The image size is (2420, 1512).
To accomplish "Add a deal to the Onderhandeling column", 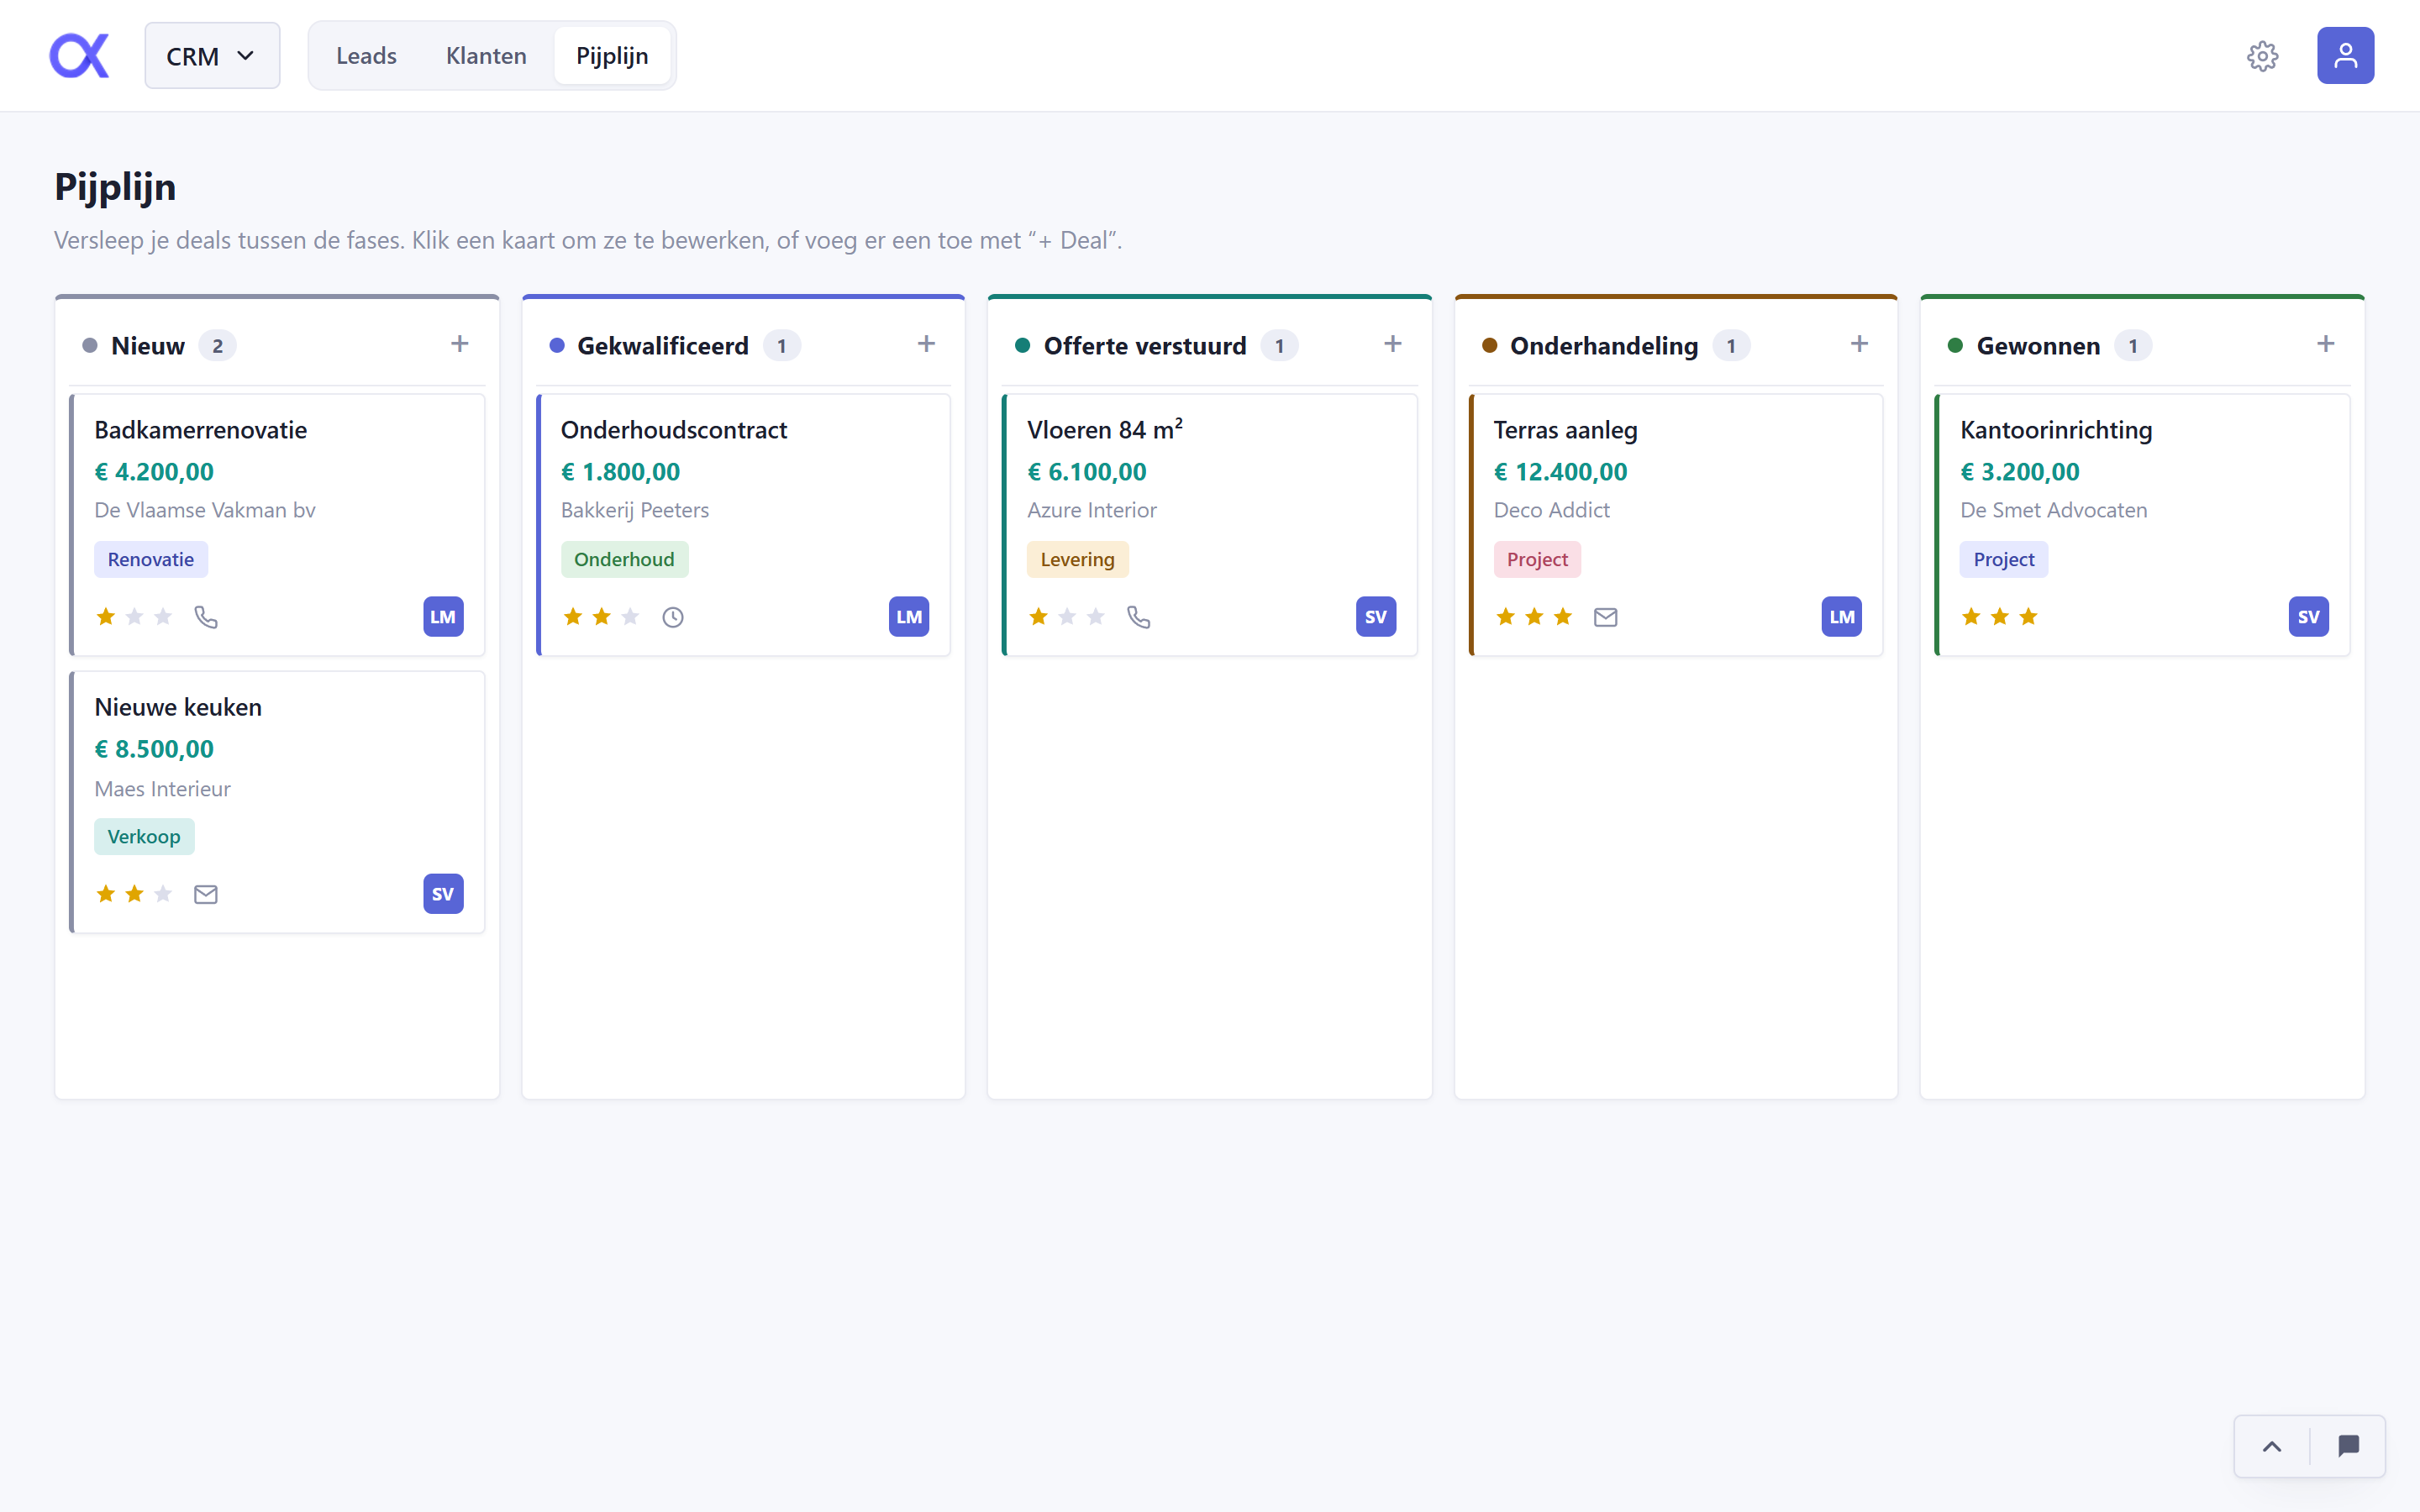I will pyautogui.click(x=1860, y=344).
